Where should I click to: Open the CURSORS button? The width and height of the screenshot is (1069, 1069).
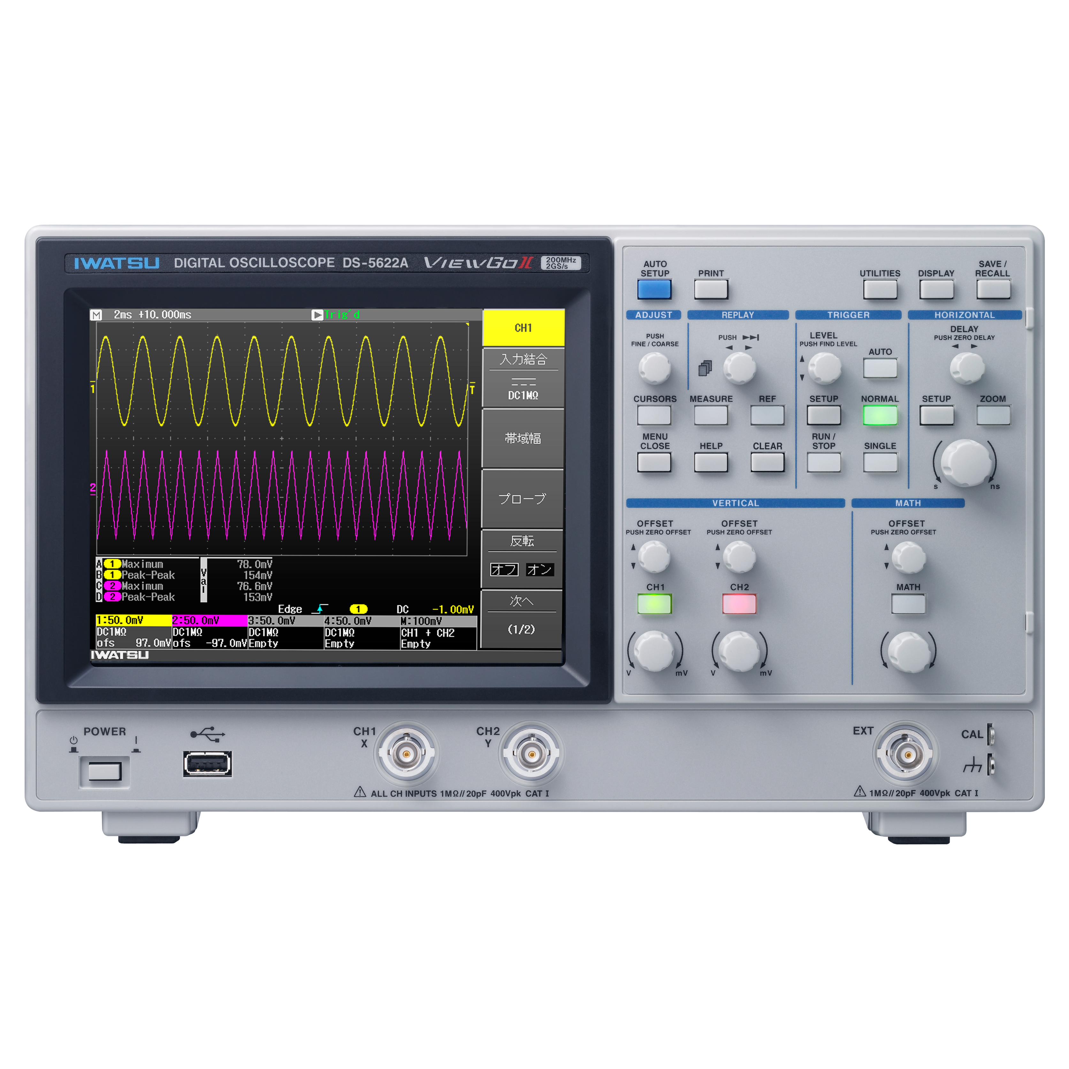click(654, 415)
